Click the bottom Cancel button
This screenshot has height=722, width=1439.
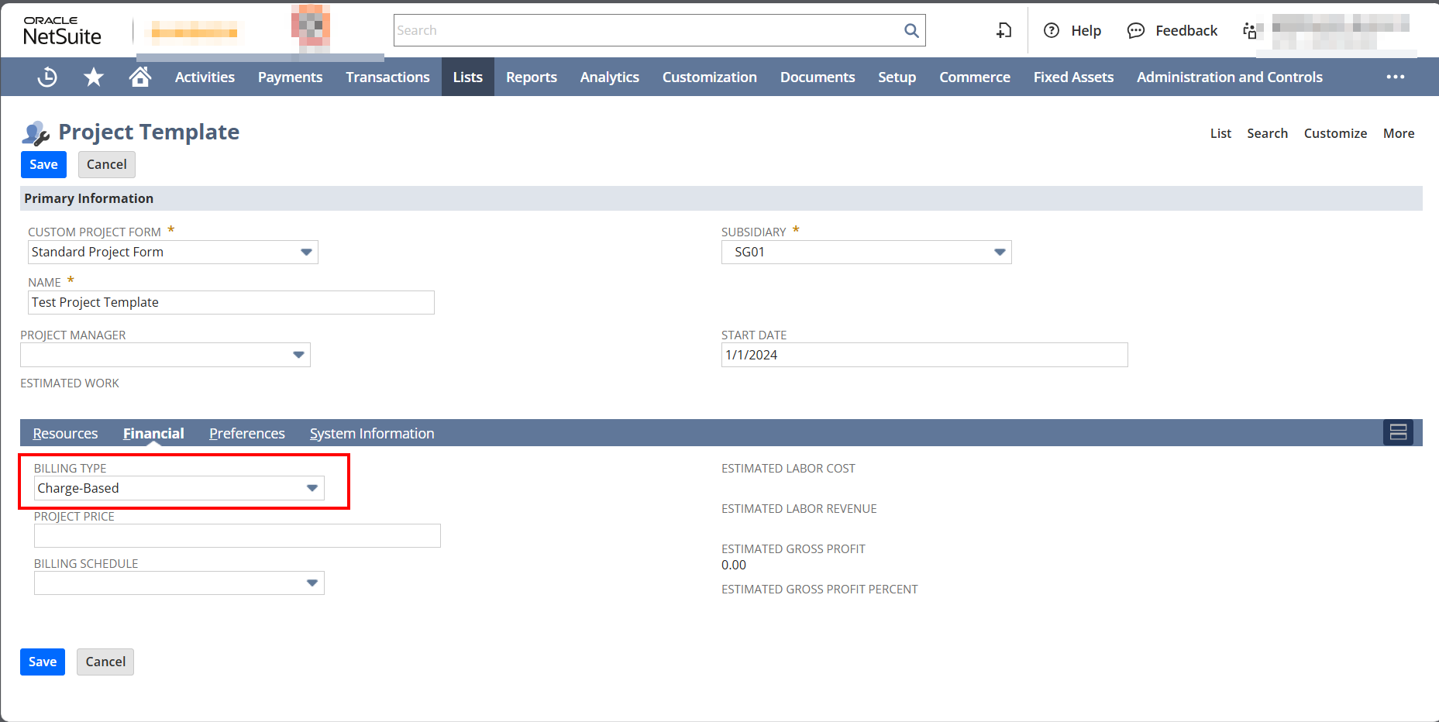(x=105, y=662)
